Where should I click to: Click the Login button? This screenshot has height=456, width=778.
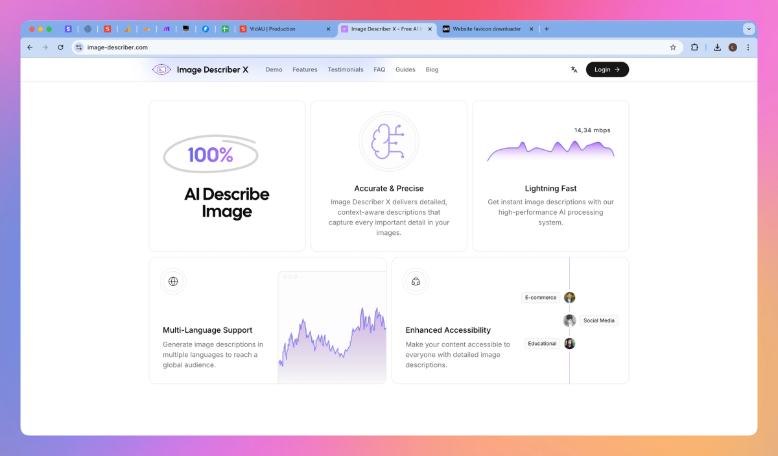[x=607, y=69]
